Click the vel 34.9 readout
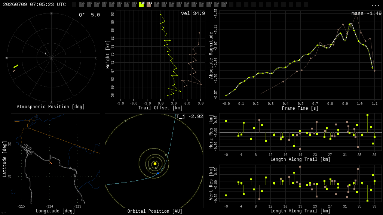This screenshot has width=383, height=215. (193, 13)
